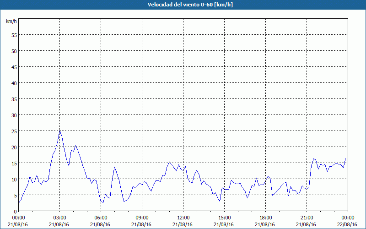The height and width of the screenshot is (229, 366).
Task: Click the title 'Velocidad del viento 0-60 [km/h]'
Action: pos(190,5)
